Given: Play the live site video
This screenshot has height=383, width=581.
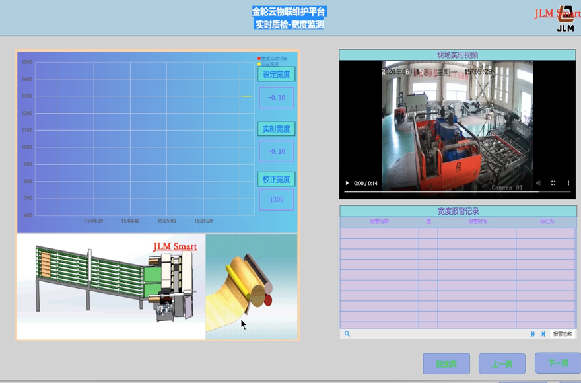Looking at the screenshot, I should point(347,183).
